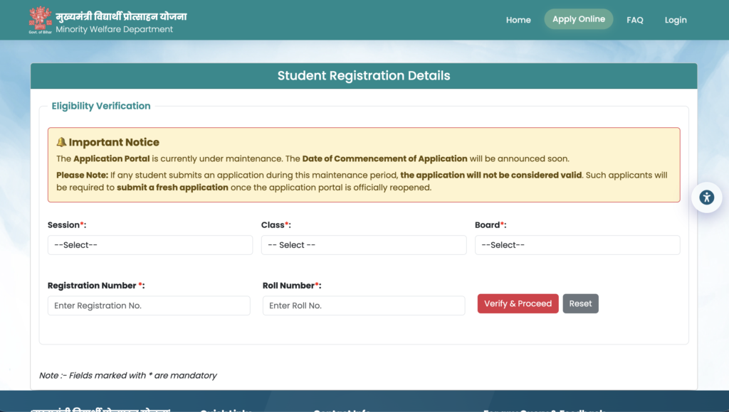This screenshot has height=412, width=729.
Task: Click the Govt. of Bihar emblem logo
Action: coord(40,20)
